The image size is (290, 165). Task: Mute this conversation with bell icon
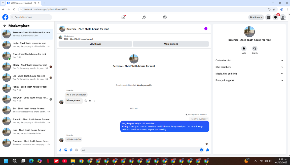click(x=244, y=48)
